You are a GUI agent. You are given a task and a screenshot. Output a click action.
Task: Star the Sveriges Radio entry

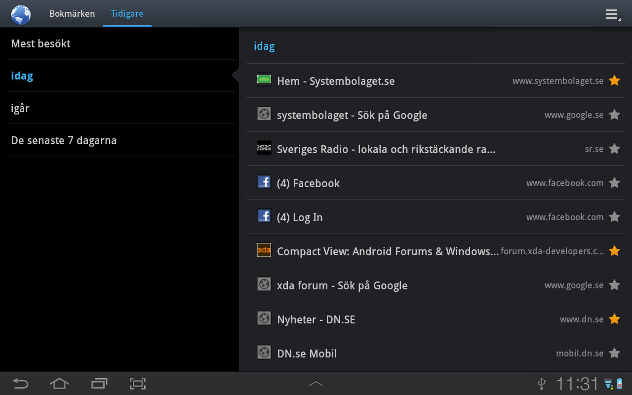pyautogui.click(x=614, y=149)
